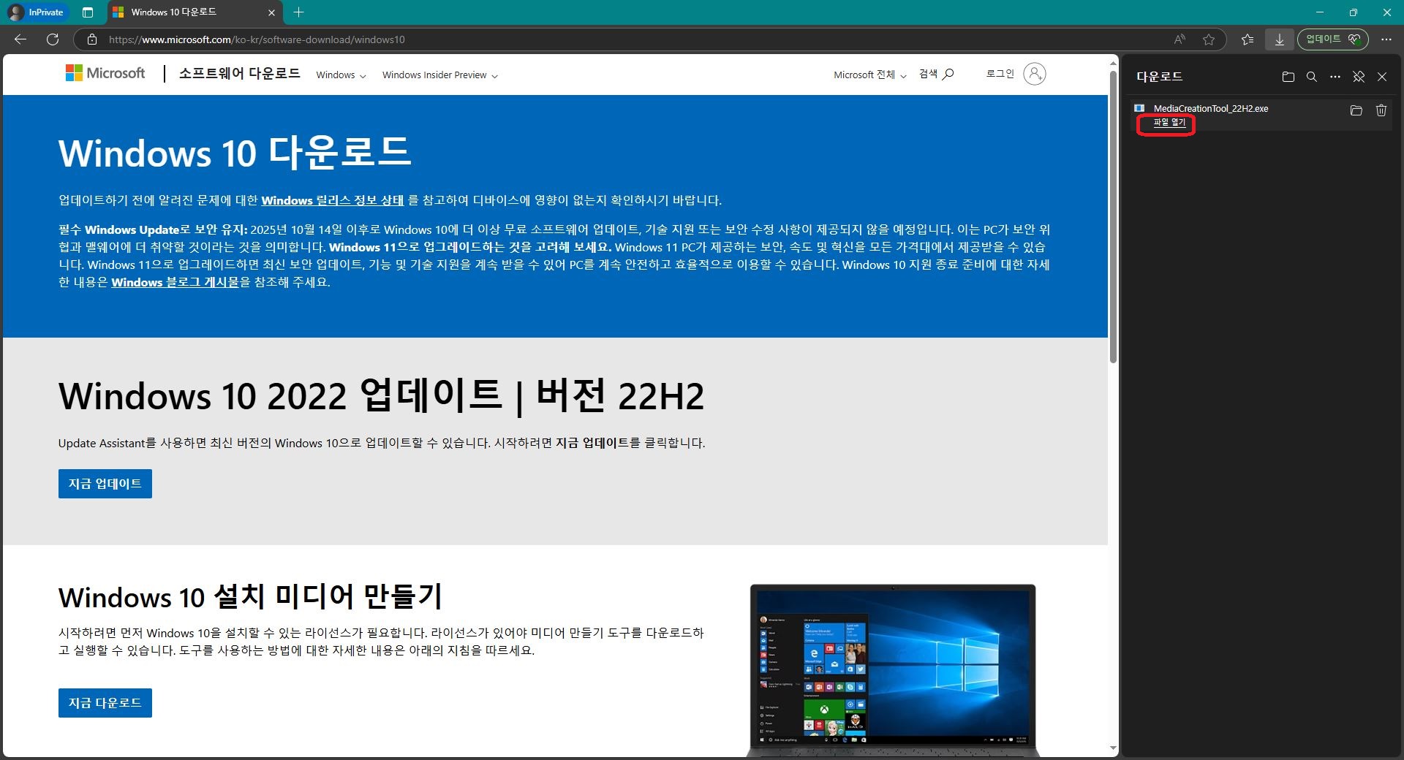Open Windows 블로그 게시물 link
The image size is (1404, 760).
(175, 282)
